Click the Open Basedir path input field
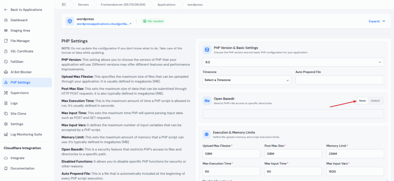 tap(293, 114)
